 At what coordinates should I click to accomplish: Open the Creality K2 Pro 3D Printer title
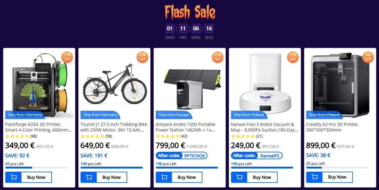[x=332, y=127]
